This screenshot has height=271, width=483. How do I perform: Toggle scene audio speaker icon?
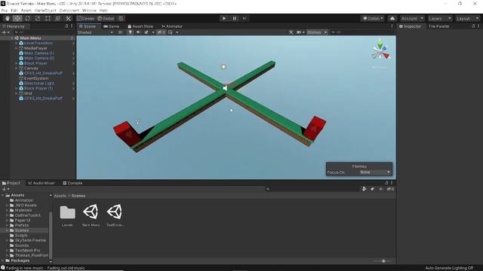pyautogui.click(x=138, y=32)
